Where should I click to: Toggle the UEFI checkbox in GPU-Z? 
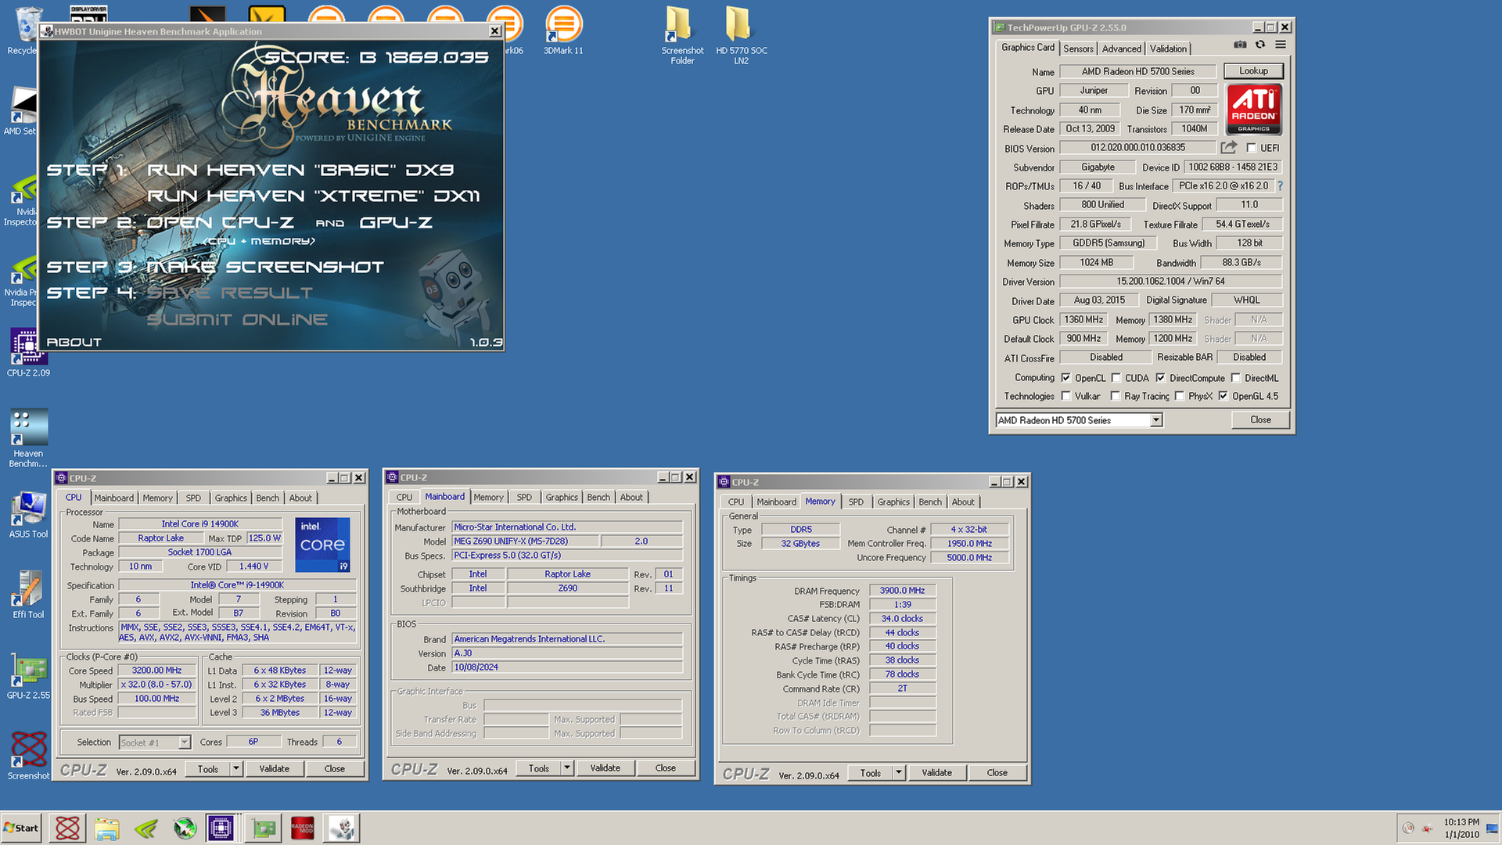tap(1251, 148)
